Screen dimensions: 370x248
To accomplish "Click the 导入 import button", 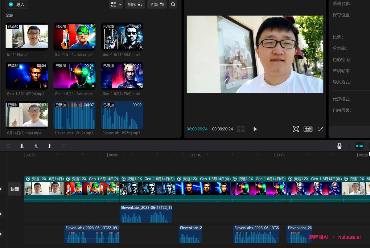I will (x=17, y=4).
